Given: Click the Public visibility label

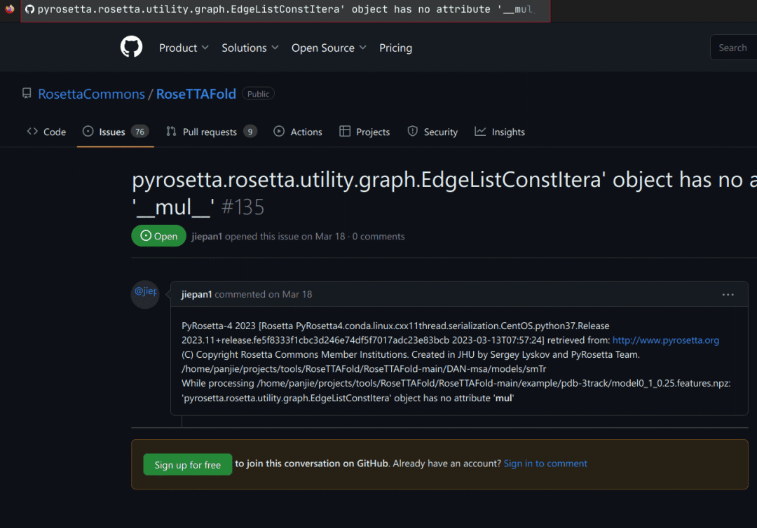Looking at the screenshot, I should pos(258,94).
